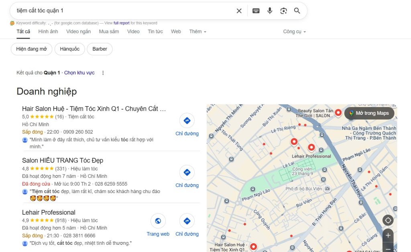Click the (331) review count text

pyautogui.click(x=61, y=169)
